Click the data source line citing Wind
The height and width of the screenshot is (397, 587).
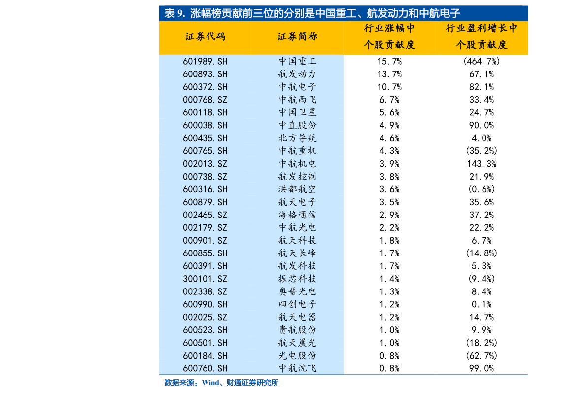point(221,383)
